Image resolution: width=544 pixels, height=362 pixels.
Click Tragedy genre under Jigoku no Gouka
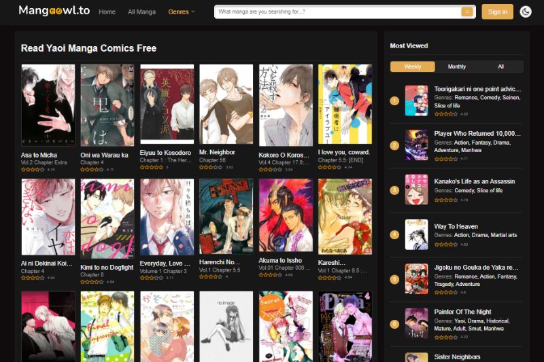pos(444,285)
